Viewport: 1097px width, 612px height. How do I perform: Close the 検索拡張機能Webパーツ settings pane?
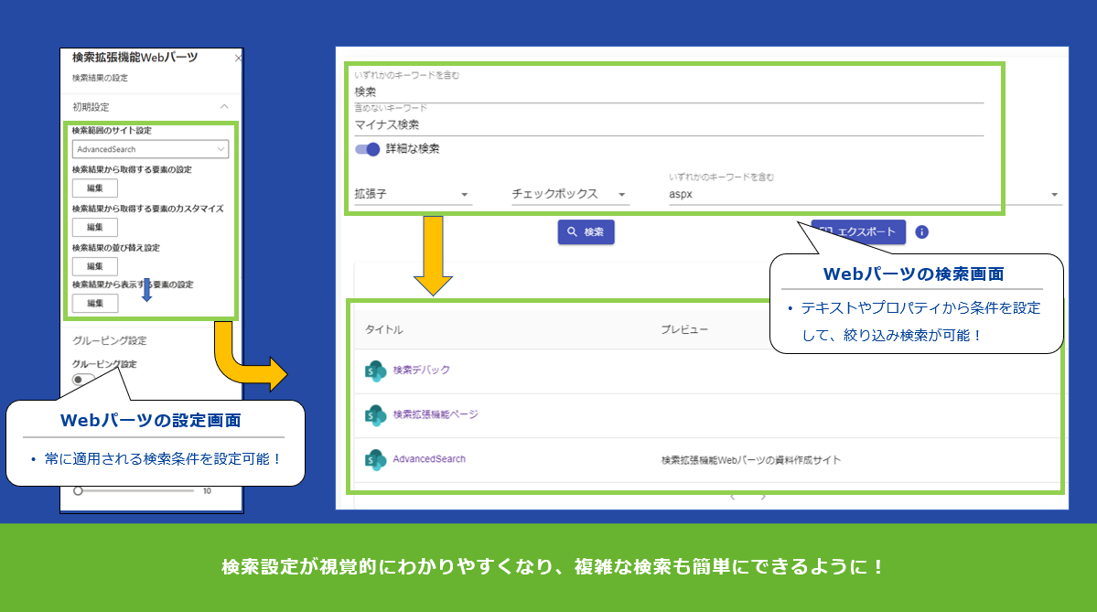pos(238,58)
